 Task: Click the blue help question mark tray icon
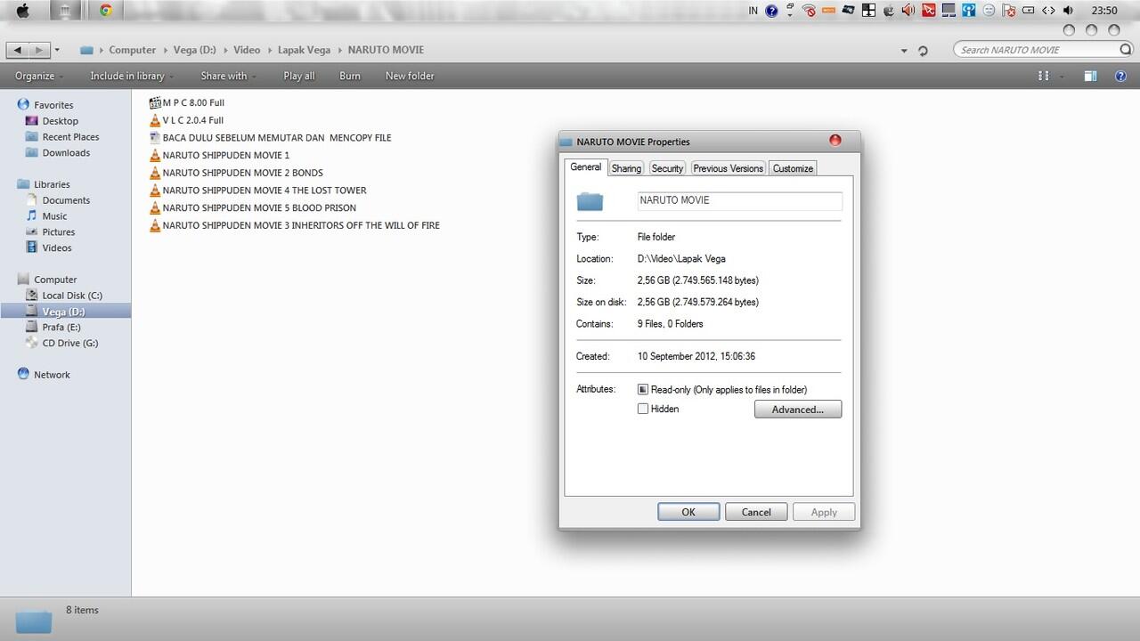point(771,11)
